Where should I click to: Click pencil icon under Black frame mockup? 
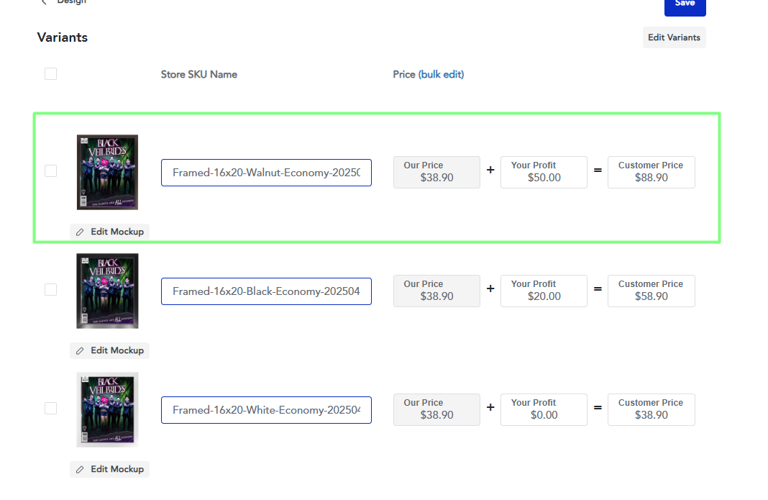81,350
